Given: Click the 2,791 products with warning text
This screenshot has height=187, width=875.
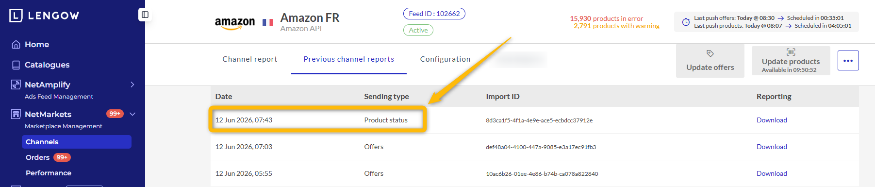Looking at the screenshot, I should point(616,26).
